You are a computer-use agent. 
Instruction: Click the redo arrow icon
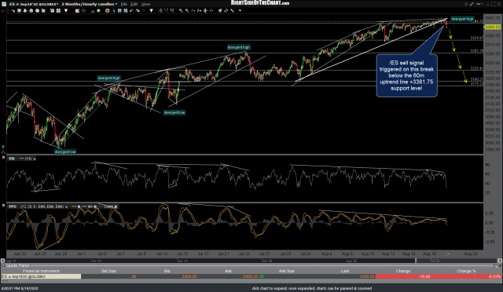[x=138, y=11]
